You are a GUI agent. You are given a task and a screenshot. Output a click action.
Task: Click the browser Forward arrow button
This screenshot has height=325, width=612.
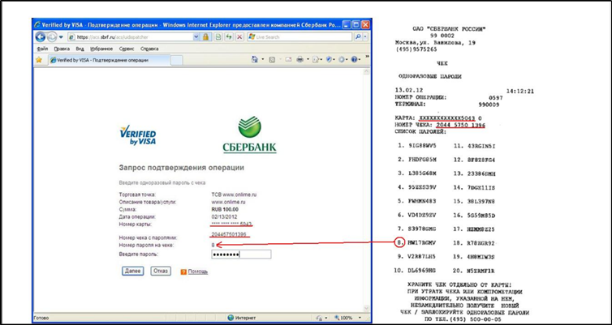coord(53,36)
